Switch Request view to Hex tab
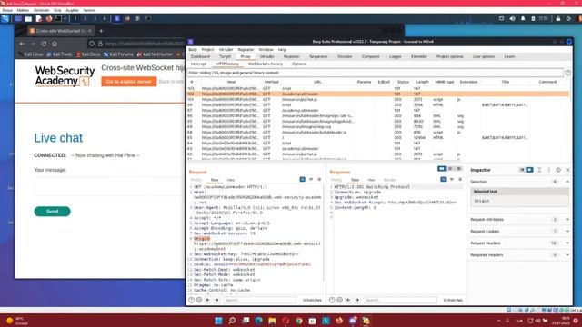Viewport: 582px width, 327px height. coord(230,180)
